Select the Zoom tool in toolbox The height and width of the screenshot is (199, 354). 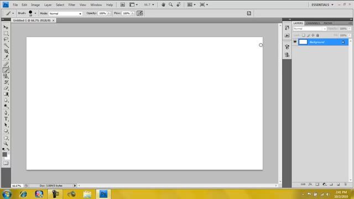pyautogui.click(x=6, y=144)
